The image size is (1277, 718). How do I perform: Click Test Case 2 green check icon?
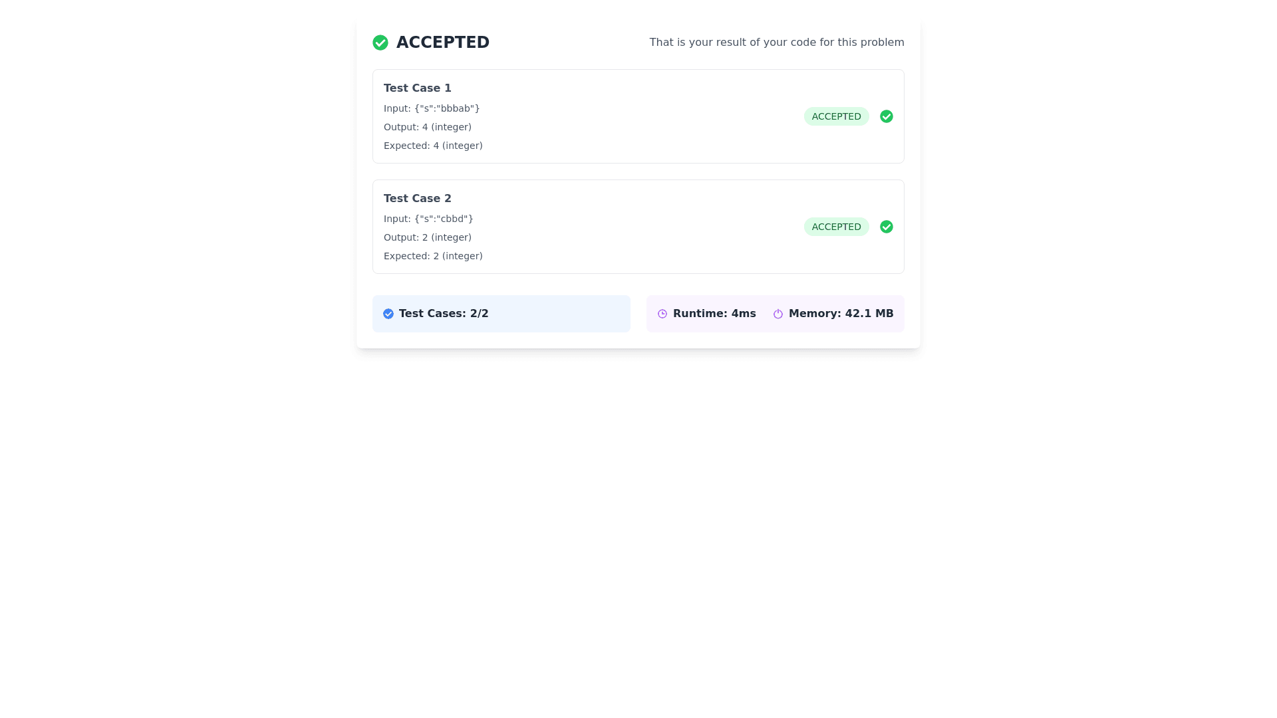pyautogui.click(x=886, y=227)
